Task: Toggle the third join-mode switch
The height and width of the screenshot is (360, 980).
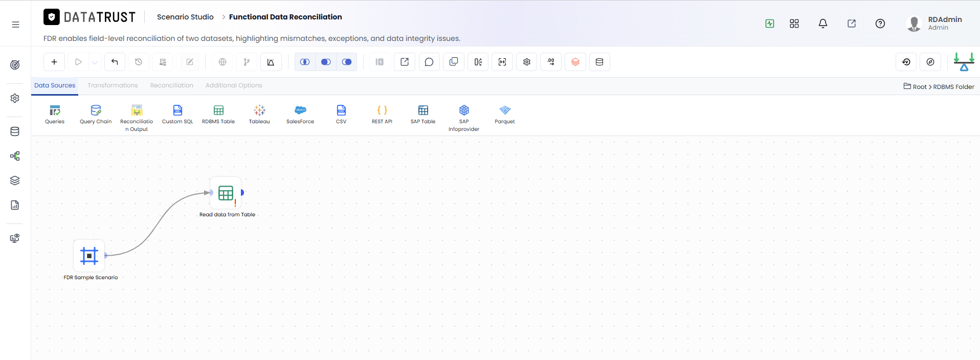Action: pyautogui.click(x=347, y=62)
